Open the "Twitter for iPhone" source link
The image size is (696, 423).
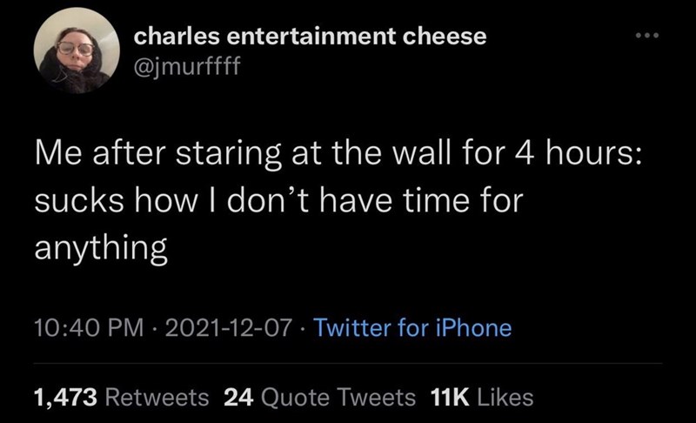412,328
